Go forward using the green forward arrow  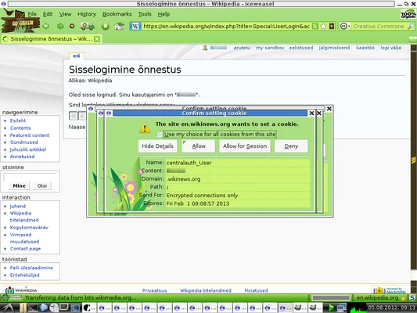tap(60, 26)
